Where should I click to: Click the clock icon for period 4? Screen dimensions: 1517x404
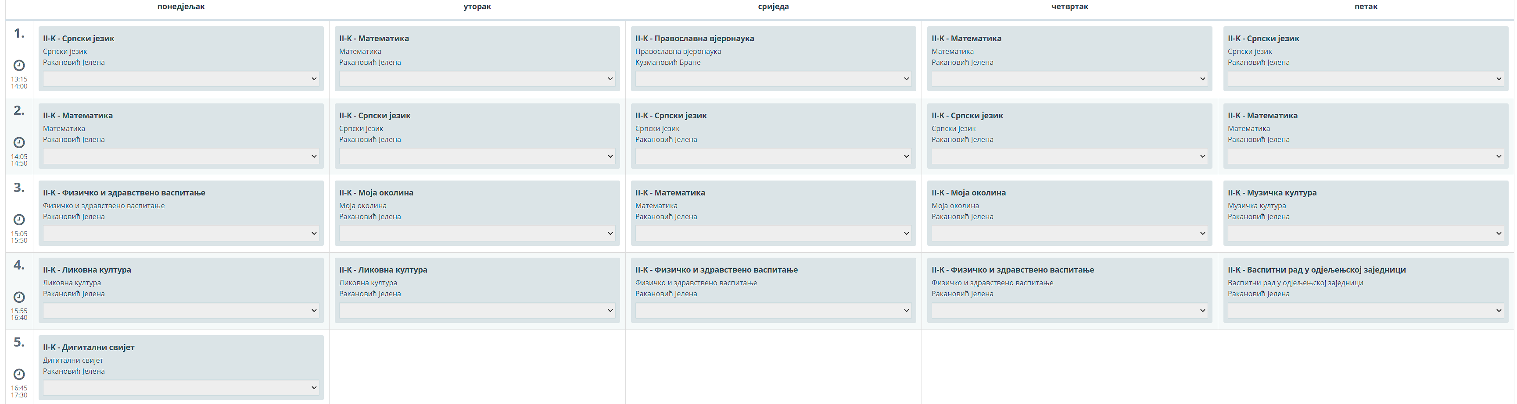coord(19,297)
